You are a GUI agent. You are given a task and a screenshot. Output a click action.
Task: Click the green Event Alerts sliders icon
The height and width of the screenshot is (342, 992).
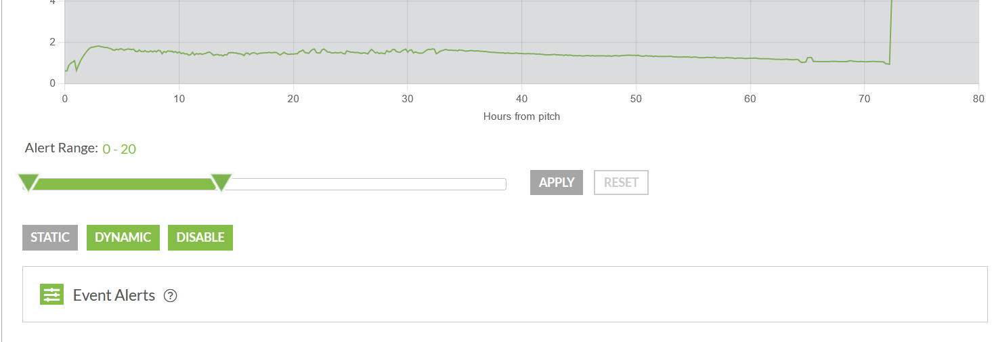point(51,294)
